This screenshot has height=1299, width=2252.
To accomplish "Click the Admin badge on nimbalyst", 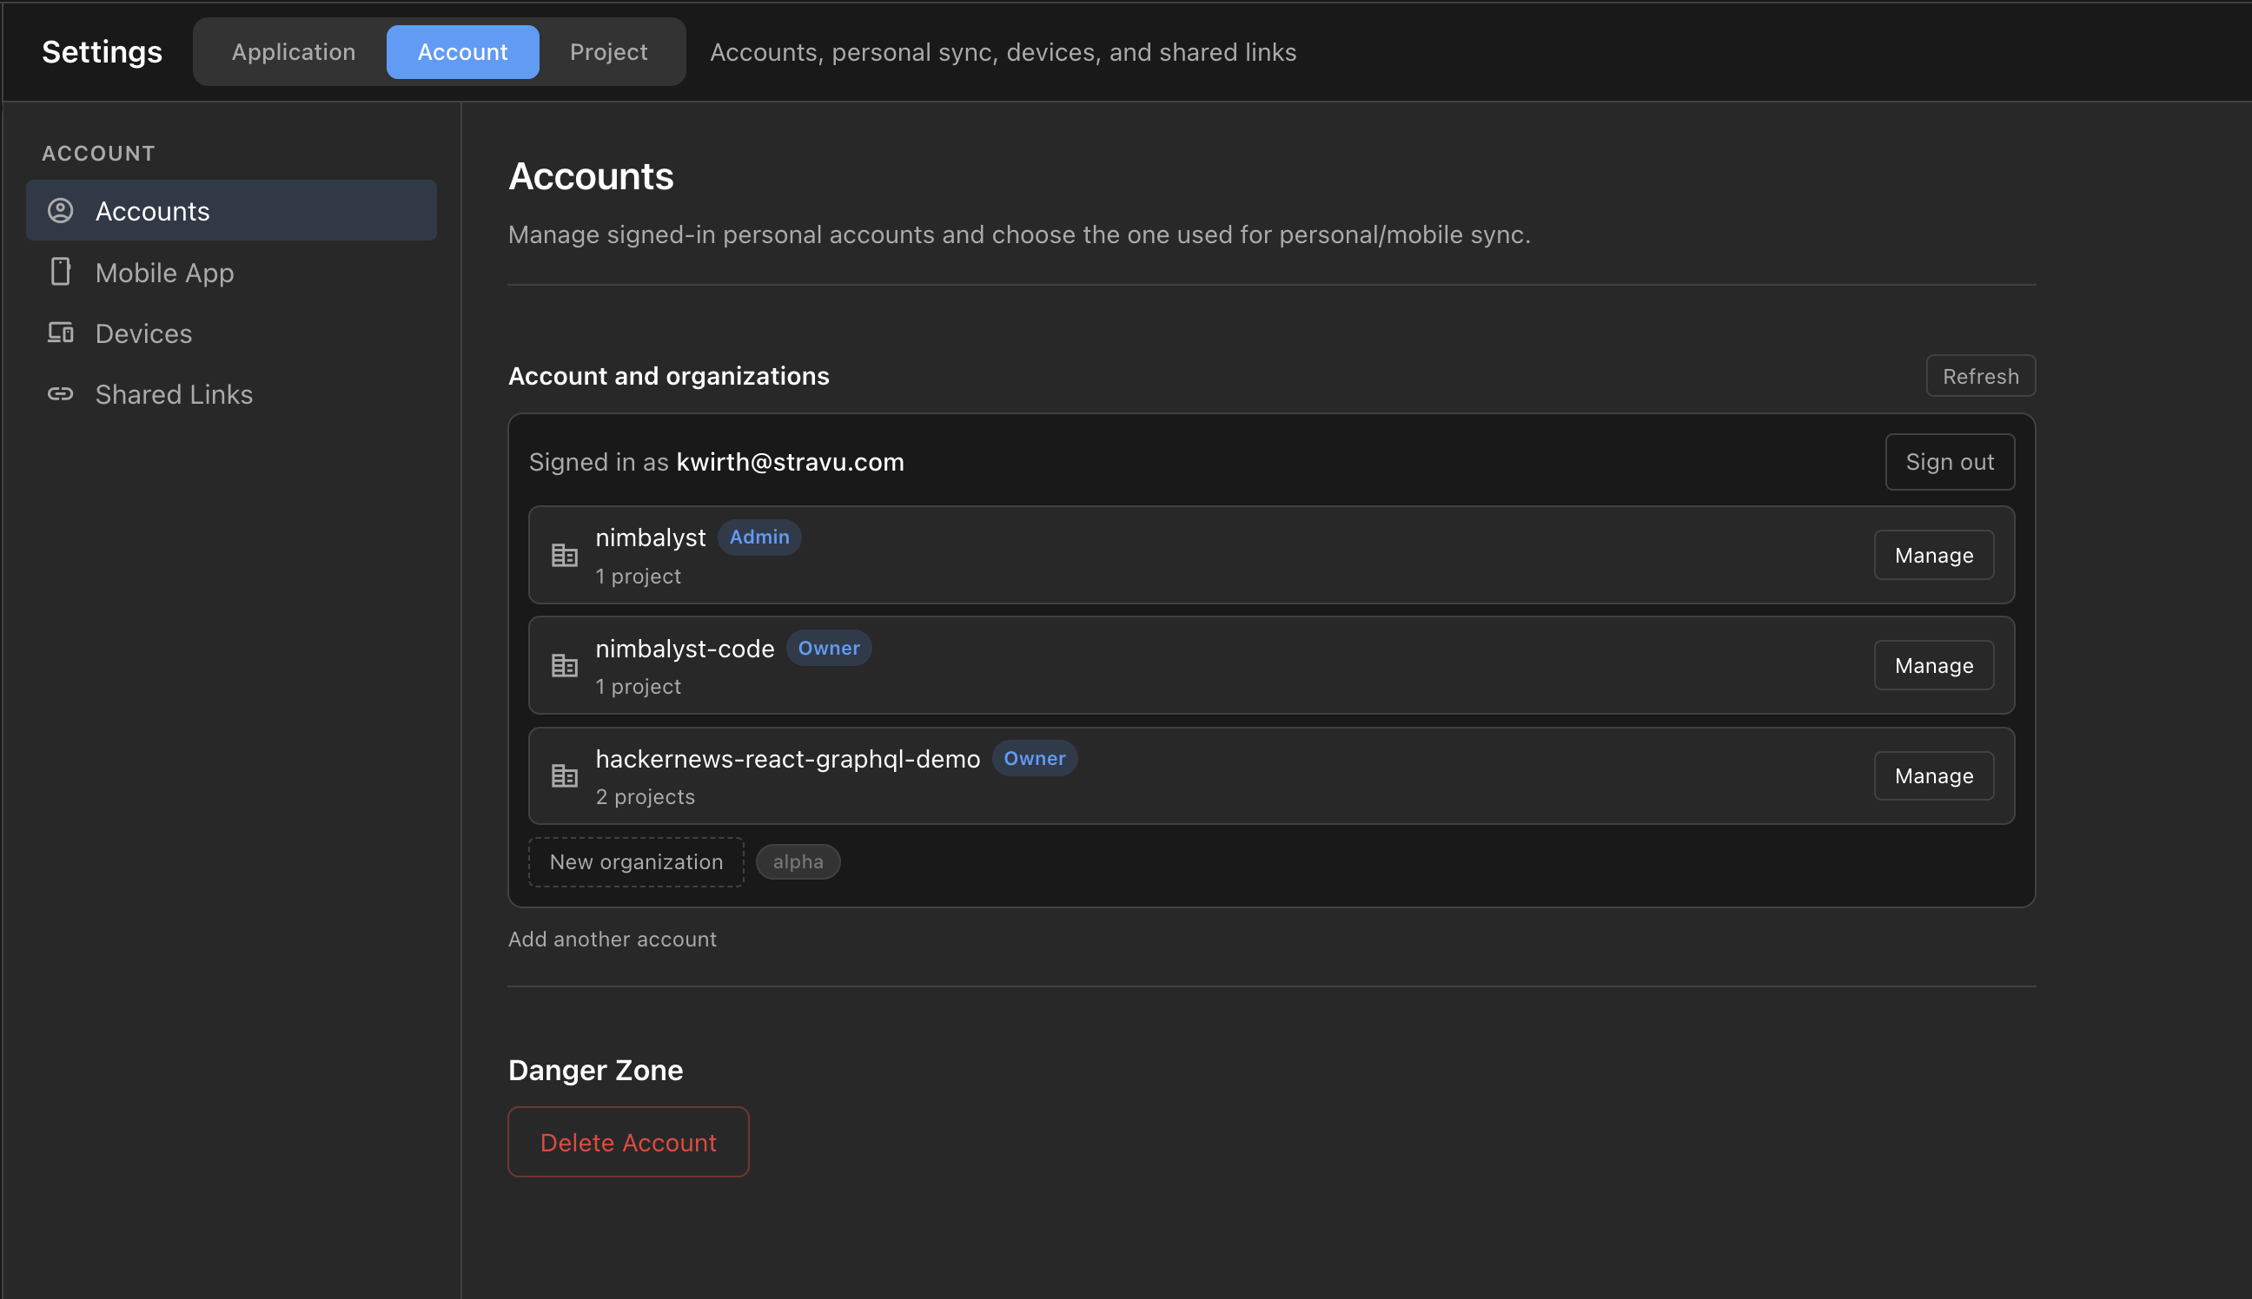I will tap(758, 537).
